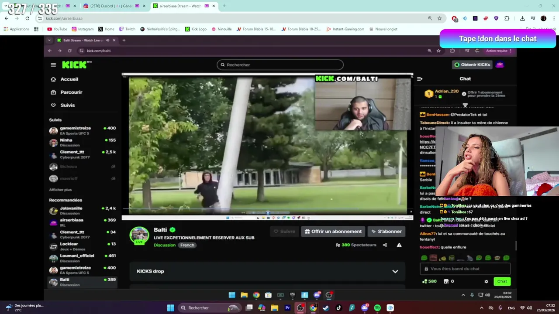Open the Cyberpunk 2077 Clement_ttt channel with 2,5 k viewers

[x=83, y=154]
